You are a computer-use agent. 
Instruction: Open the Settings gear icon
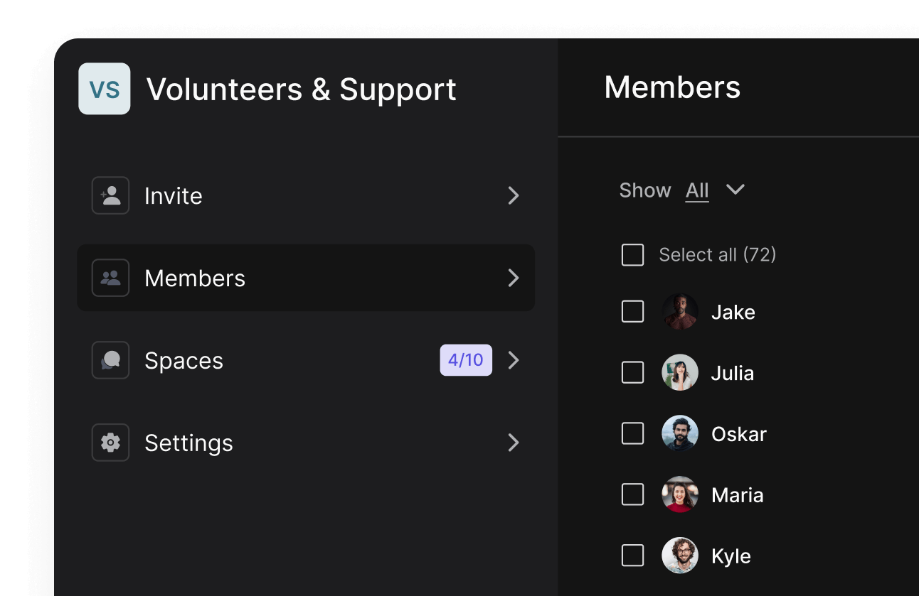click(110, 443)
